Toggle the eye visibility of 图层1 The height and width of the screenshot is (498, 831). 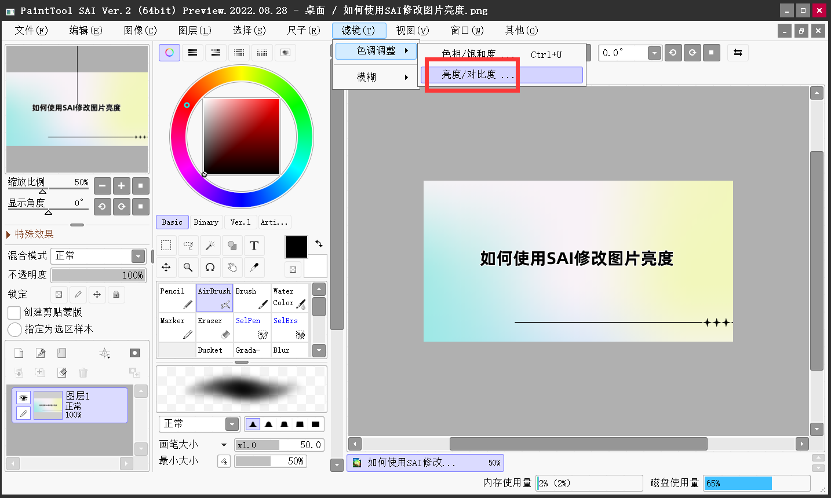[23, 397]
